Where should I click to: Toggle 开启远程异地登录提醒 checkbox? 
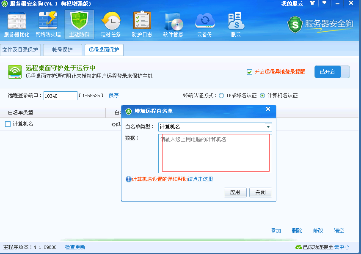[x=250, y=72]
